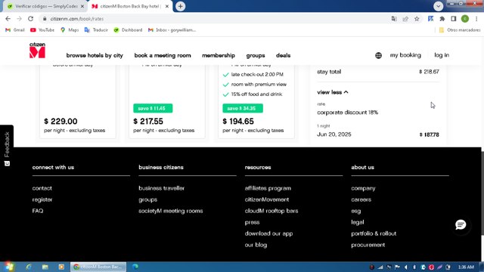
Task: Click the citizenM logo
Action: (37, 51)
